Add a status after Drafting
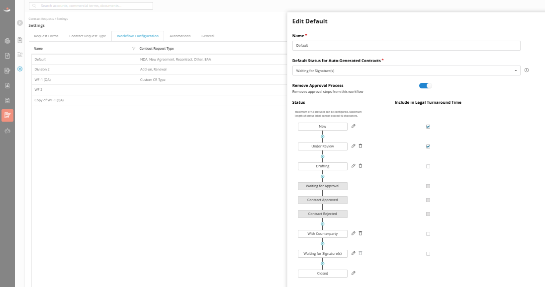The height and width of the screenshot is (287, 545). point(323,176)
